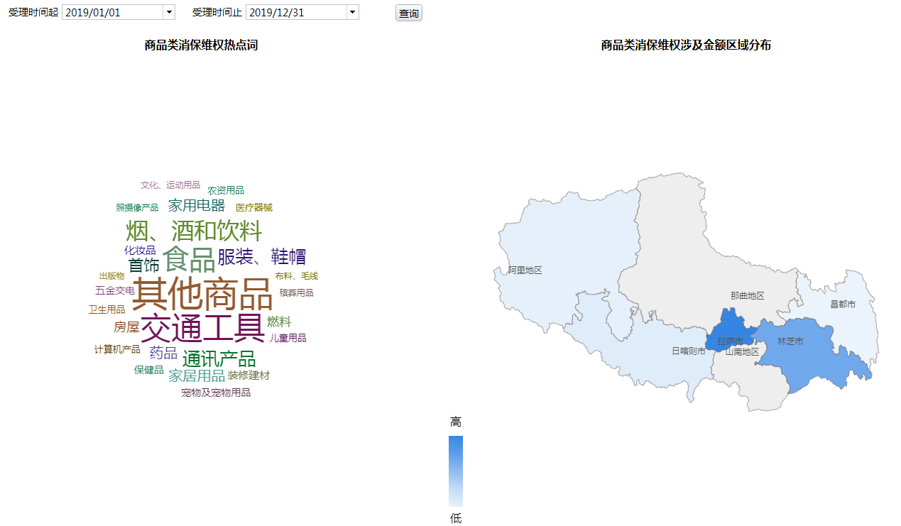Click 服装、鞋帽 in the word cloud
Screen dimensions: 901x526
point(261,256)
